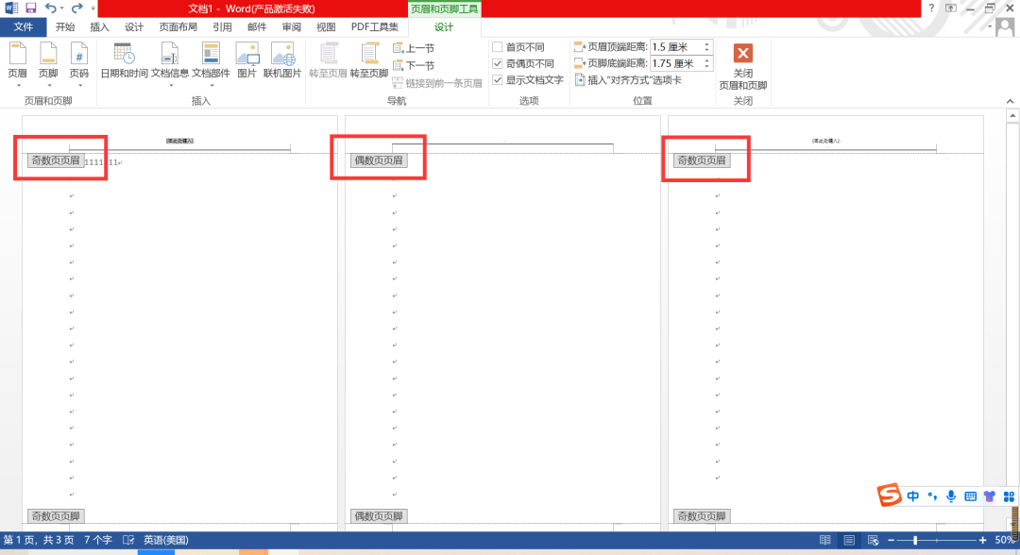Expand the 页眉 dropdown arrow

click(18, 86)
